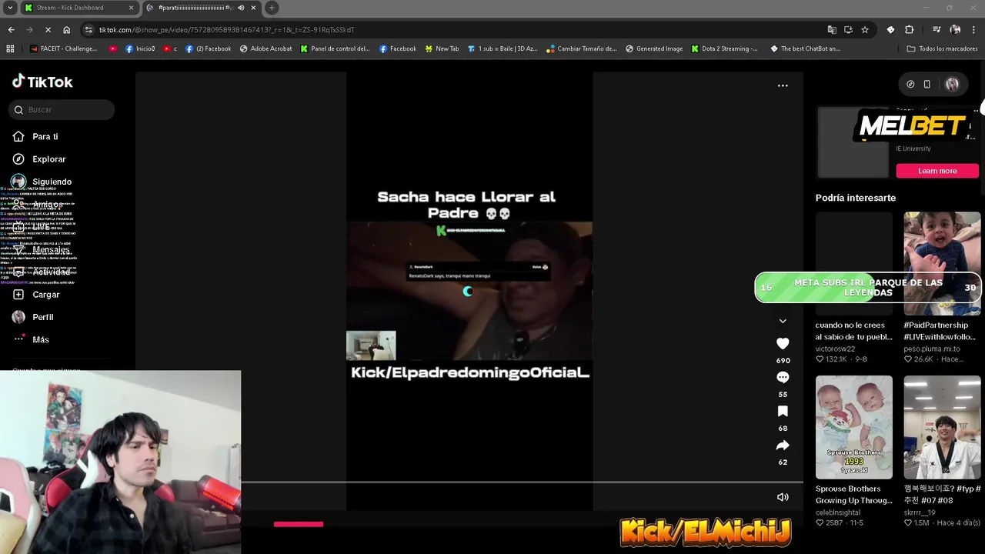
Task: Click author name peso.pluma.mi.to
Action: point(932,349)
